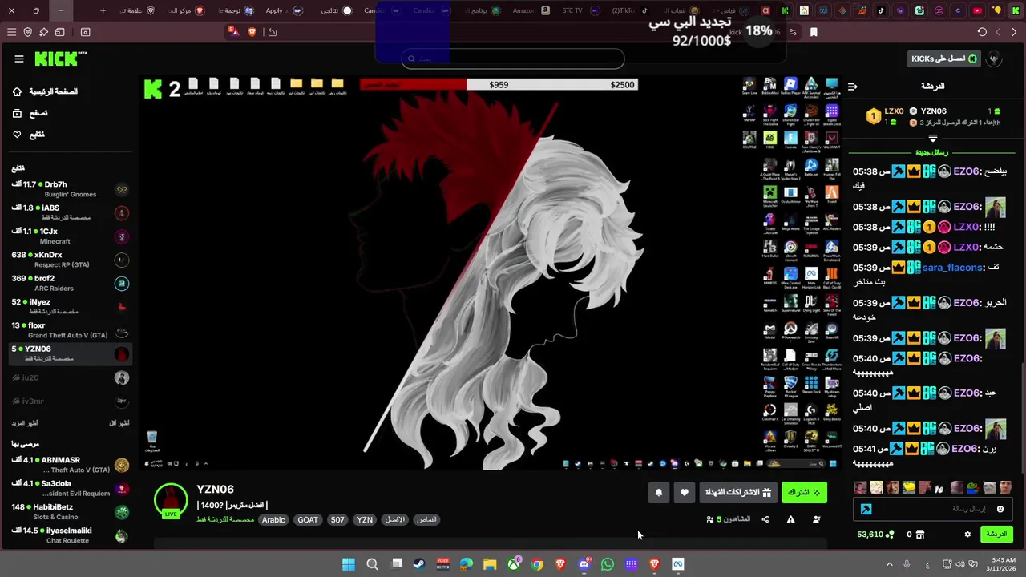This screenshot has height=577, width=1026.
Task: Click the Pepe frog quick emote
Action: tap(971, 487)
